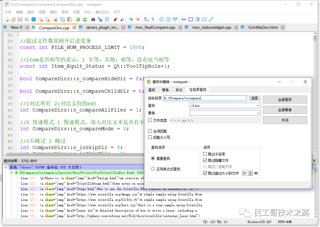Click the editor vertical scrollbar thumb
Image resolution: width=320 pixels, height=227 pixels.
point(315,38)
